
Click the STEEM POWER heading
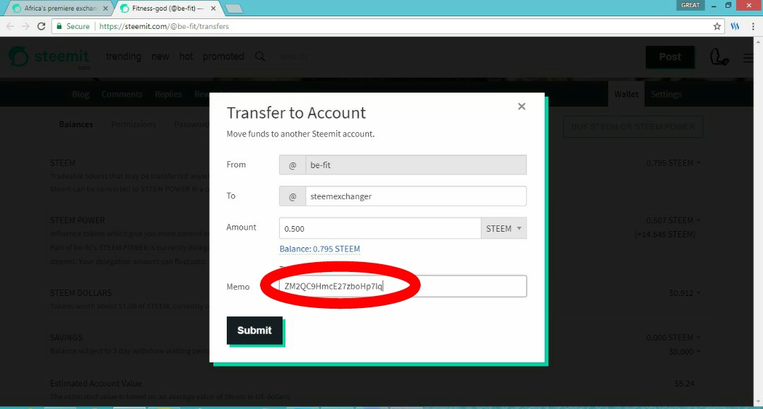(78, 220)
